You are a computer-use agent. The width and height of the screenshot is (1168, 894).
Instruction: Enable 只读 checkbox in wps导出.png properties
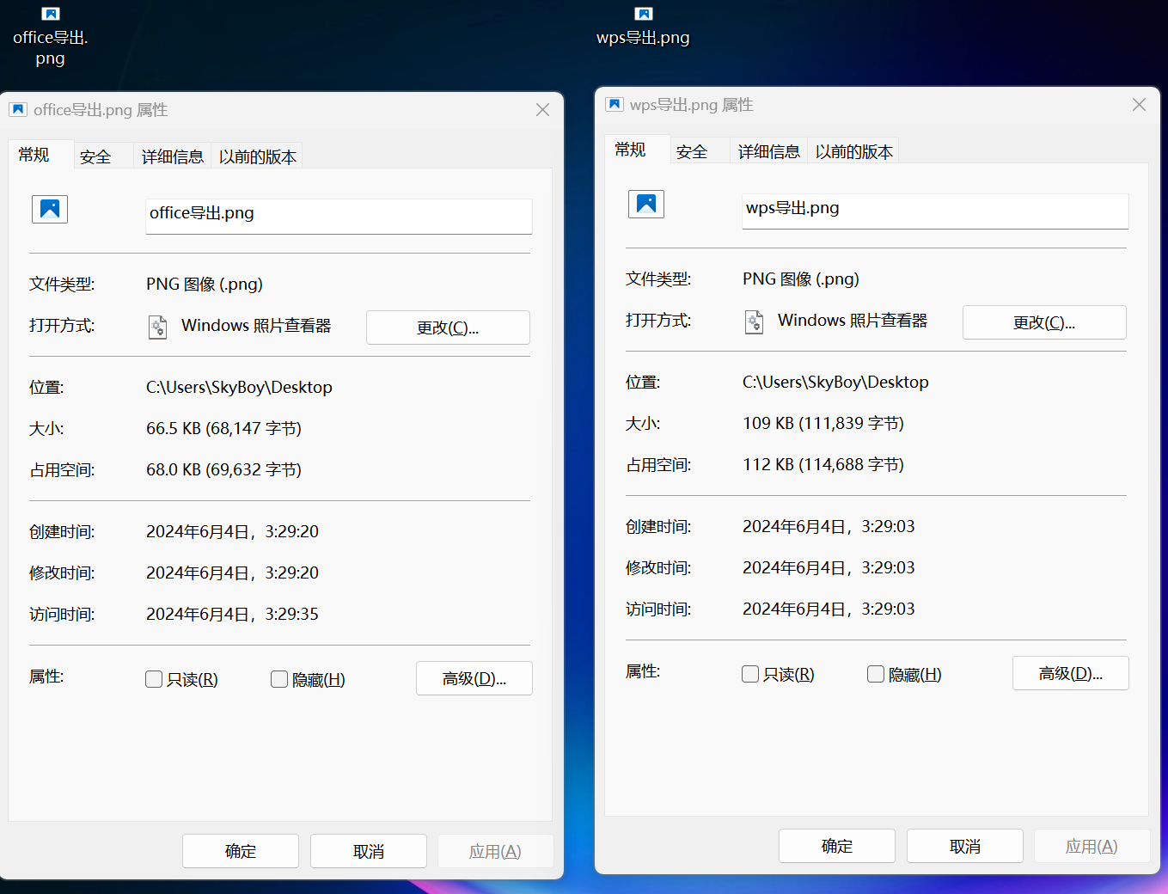coord(750,674)
